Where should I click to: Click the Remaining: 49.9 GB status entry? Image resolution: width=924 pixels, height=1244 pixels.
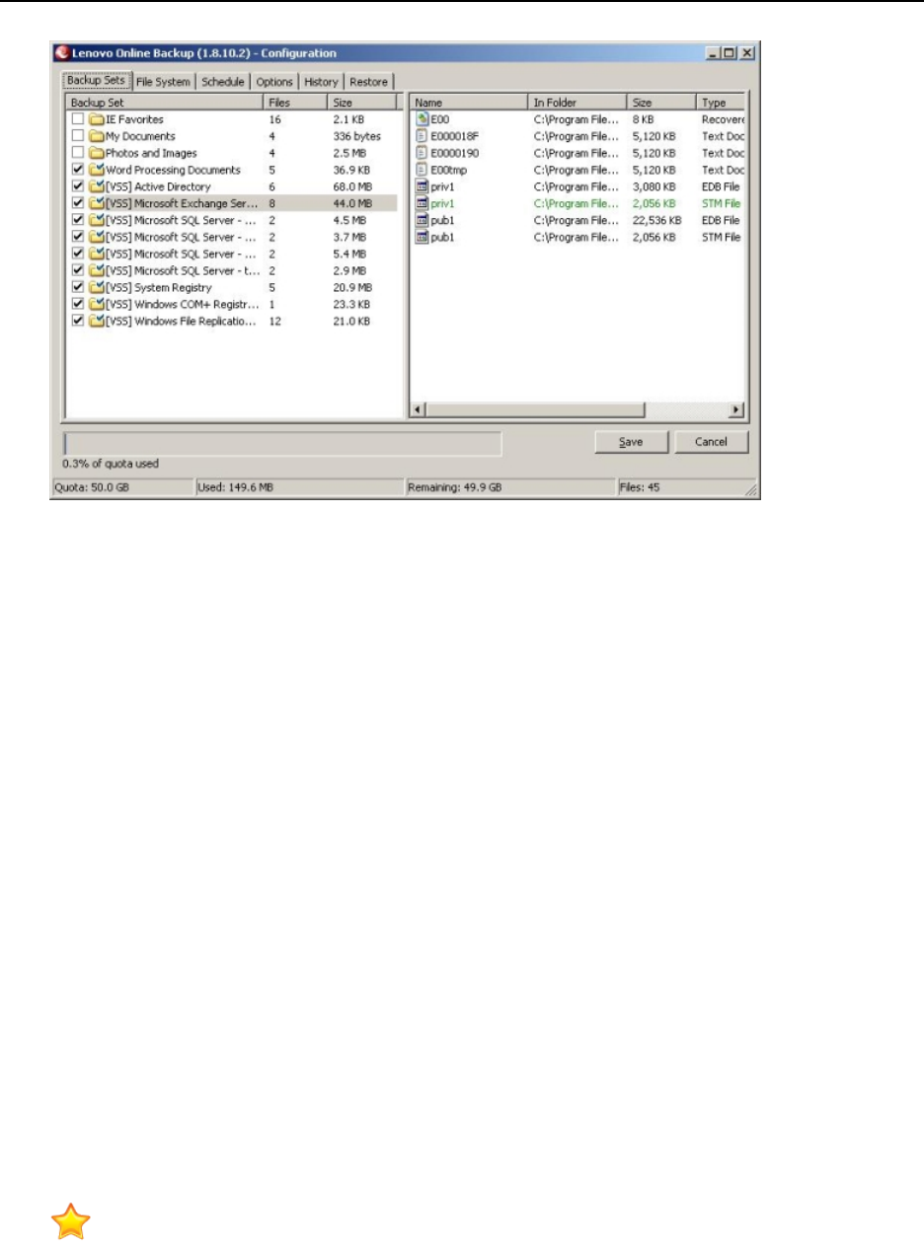(x=509, y=487)
